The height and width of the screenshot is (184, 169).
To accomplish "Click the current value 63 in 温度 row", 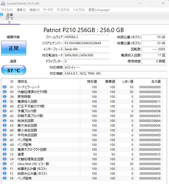I will point(95,154).
